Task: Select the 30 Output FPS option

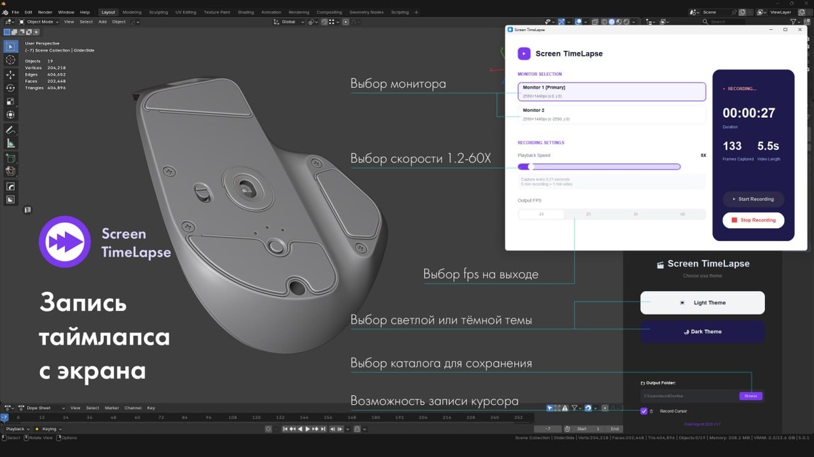Action: [x=636, y=214]
